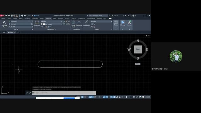Image resolution: width=201 pixels, height=113 pixels.
Task: Click the Open file icon in quick access toolbar
Action: (x=9, y=15)
